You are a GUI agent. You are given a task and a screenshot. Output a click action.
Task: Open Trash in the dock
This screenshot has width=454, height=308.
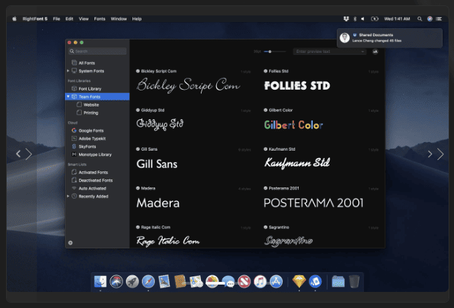pos(354,281)
